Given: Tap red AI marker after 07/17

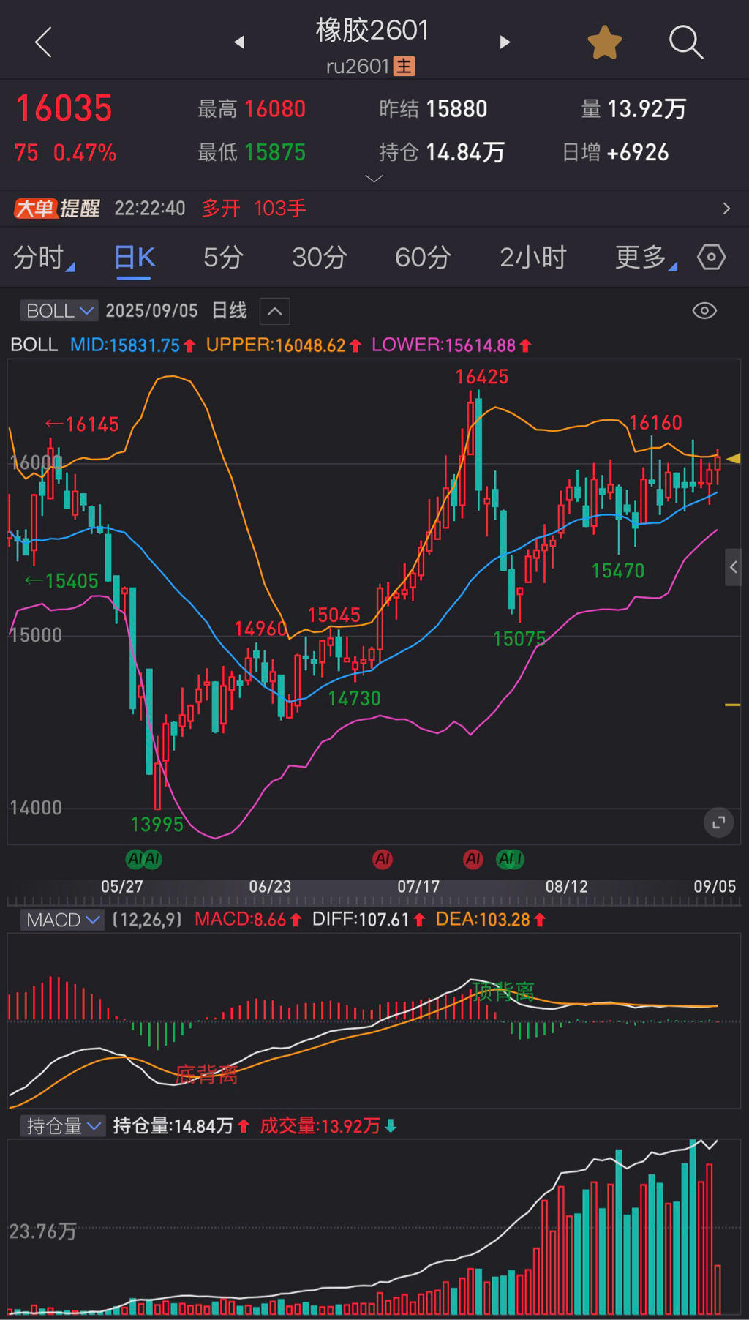Looking at the screenshot, I should point(473,859).
